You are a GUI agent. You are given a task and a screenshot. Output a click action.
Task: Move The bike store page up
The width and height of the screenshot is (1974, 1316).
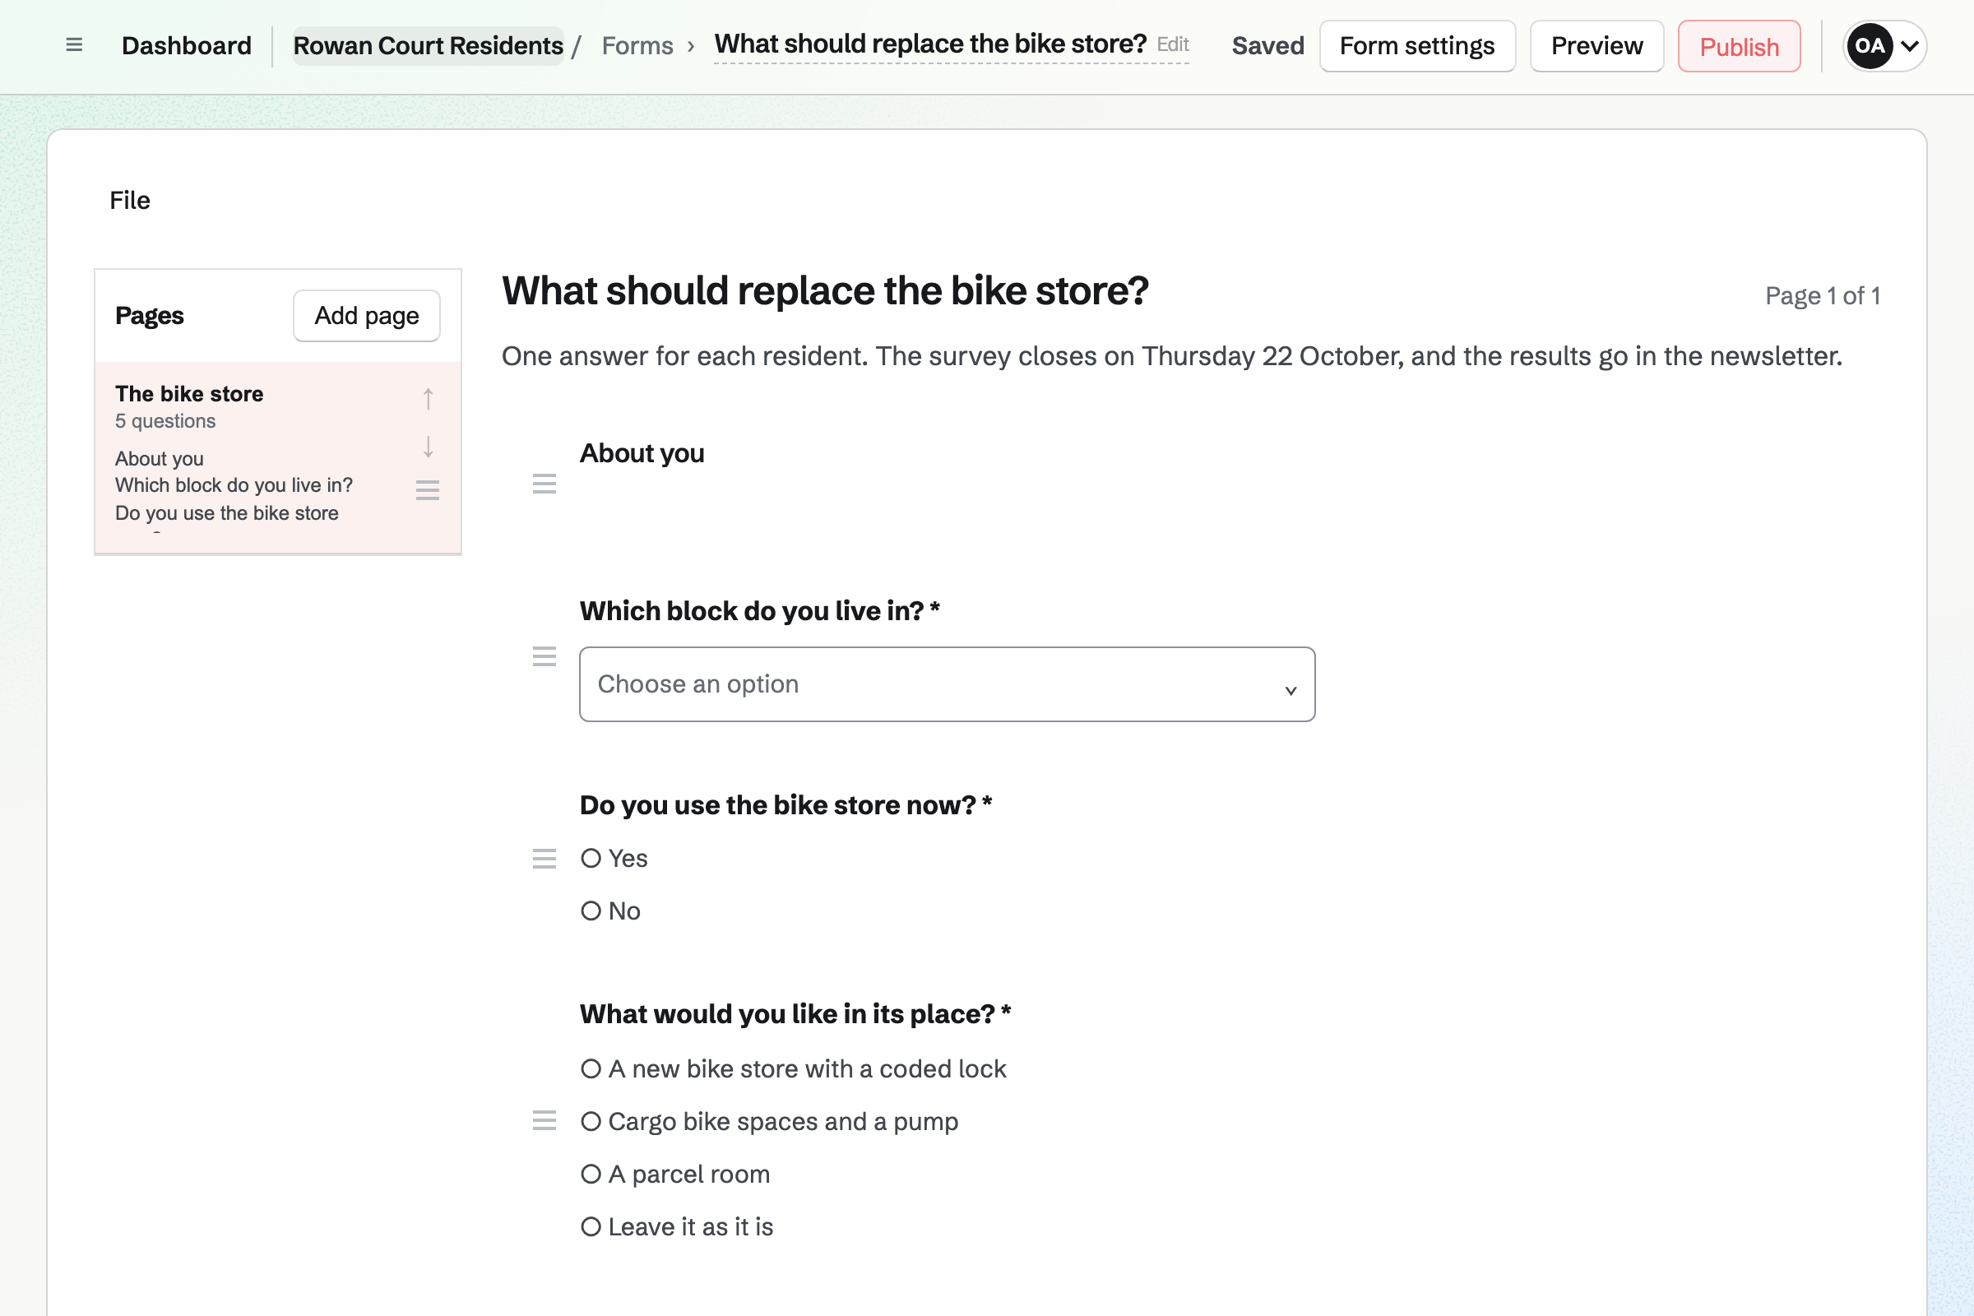428,398
